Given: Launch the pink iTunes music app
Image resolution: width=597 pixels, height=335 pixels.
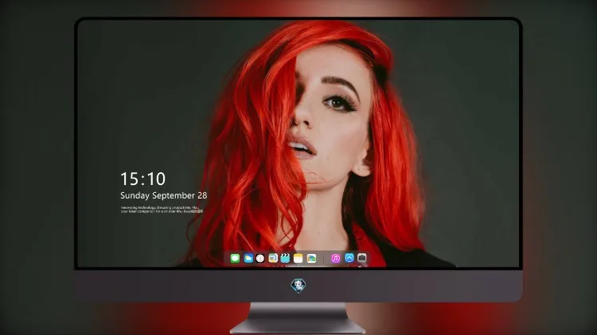Looking at the screenshot, I should 335,258.
